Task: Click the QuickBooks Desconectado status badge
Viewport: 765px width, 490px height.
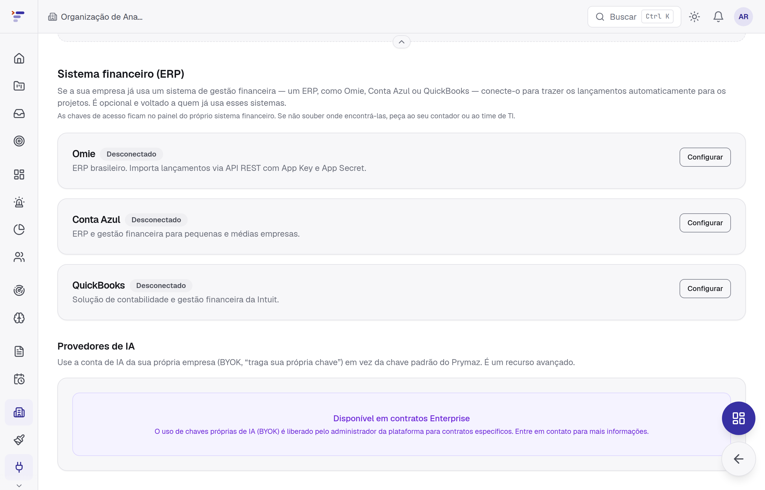Action: [161, 285]
